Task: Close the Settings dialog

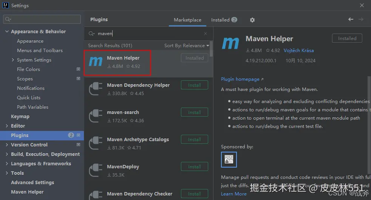Action: (362, 5)
